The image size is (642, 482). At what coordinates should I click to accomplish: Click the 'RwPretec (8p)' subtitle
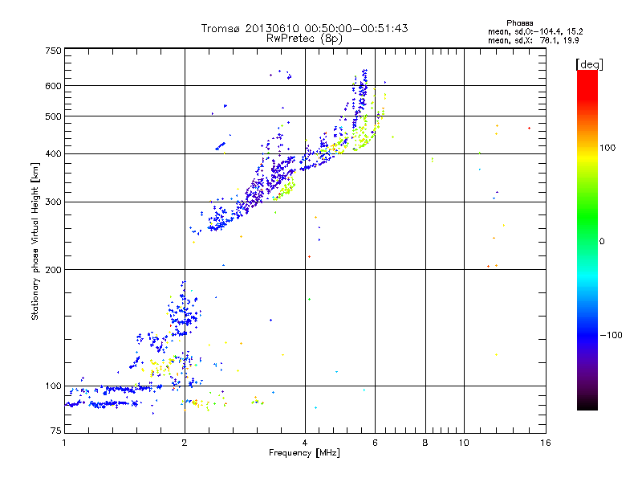pos(304,39)
